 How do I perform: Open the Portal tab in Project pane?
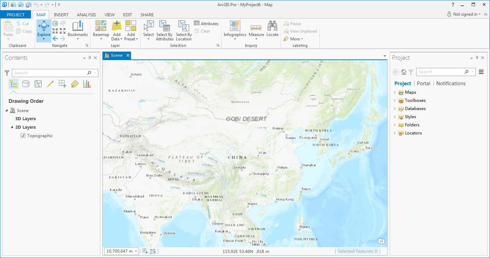click(423, 84)
